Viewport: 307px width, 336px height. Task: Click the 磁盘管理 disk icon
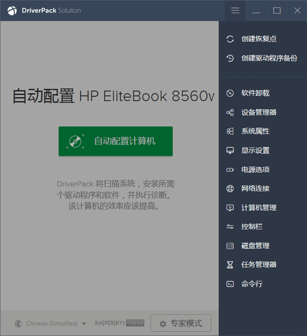pyautogui.click(x=230, y=246)
